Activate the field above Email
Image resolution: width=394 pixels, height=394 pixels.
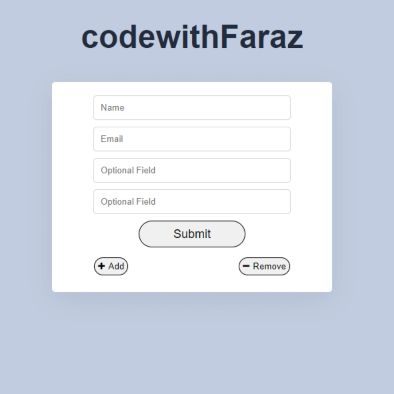[192, 108]
